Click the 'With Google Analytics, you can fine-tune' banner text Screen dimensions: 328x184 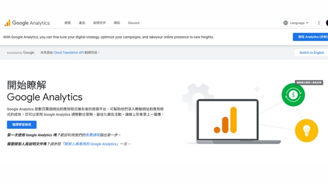108,37
